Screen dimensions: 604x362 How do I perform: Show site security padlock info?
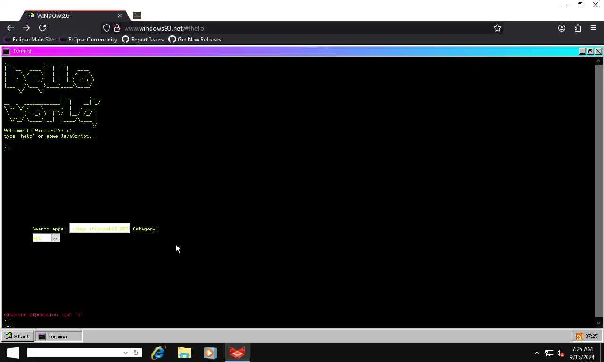(117, 28)
